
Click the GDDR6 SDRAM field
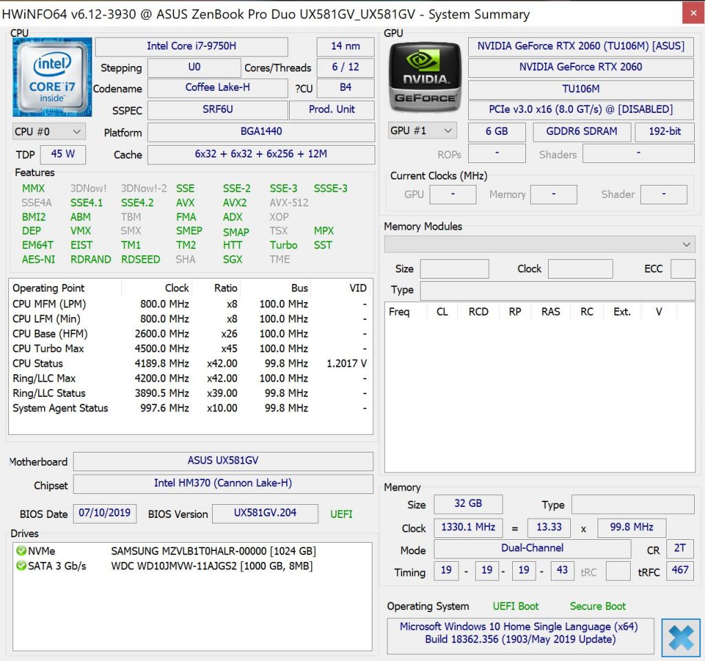tap(582, 131)
